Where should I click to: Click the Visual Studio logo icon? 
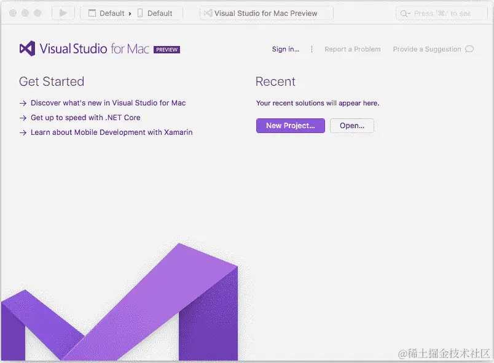28,48
